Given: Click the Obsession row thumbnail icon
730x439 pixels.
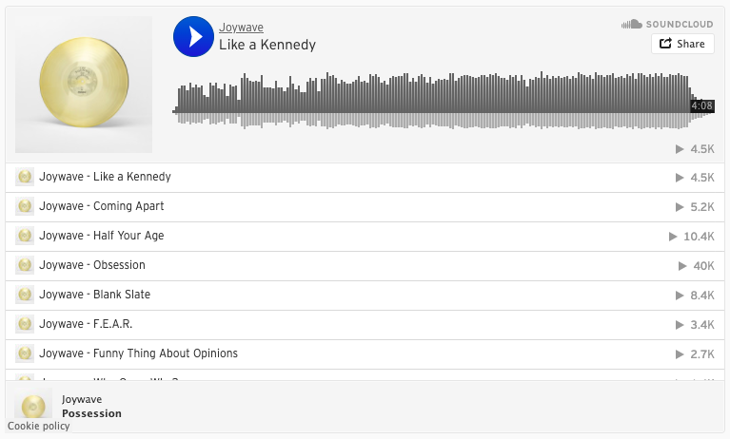Looking at the screenshot, I should [x=25, y=265].
